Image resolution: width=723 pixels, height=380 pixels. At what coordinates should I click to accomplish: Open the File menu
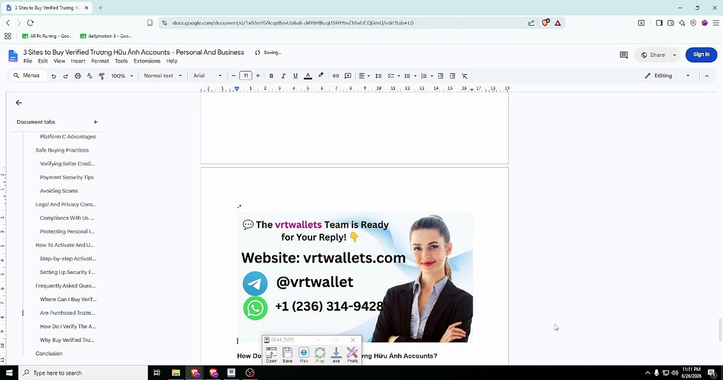(x=28, y=61)
